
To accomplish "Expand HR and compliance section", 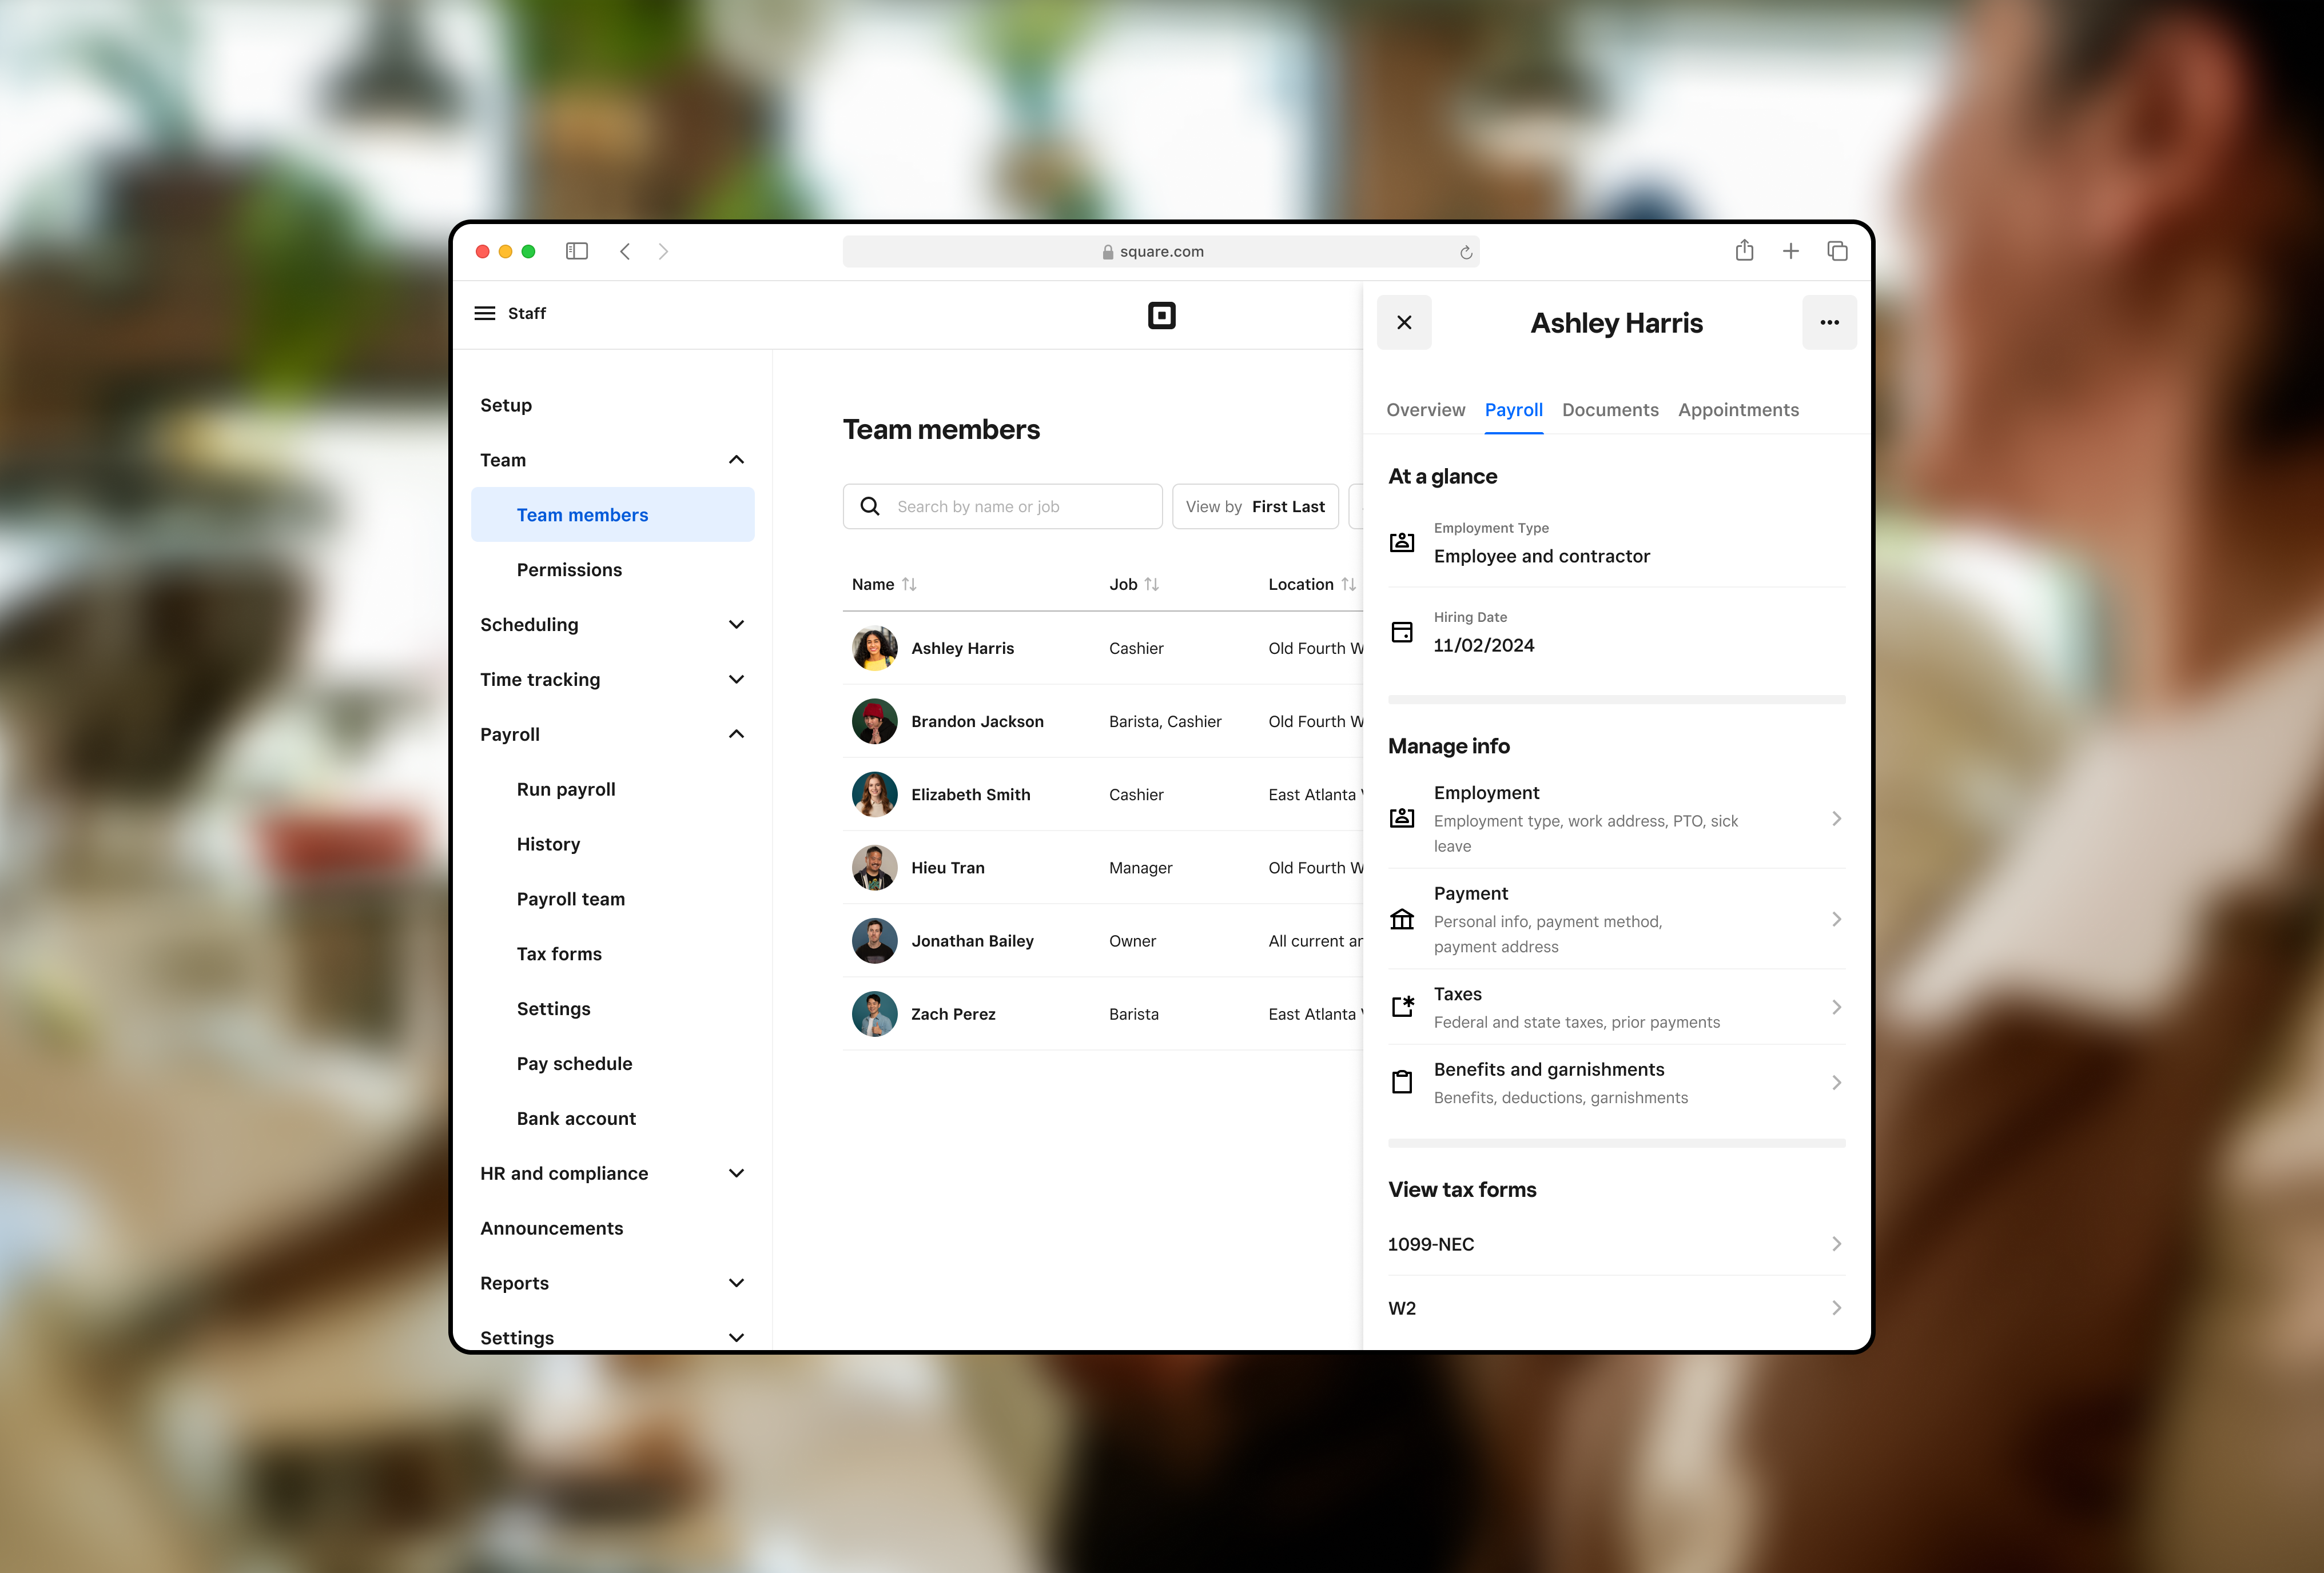I will pyautogui.click(x=736, y=1173).
